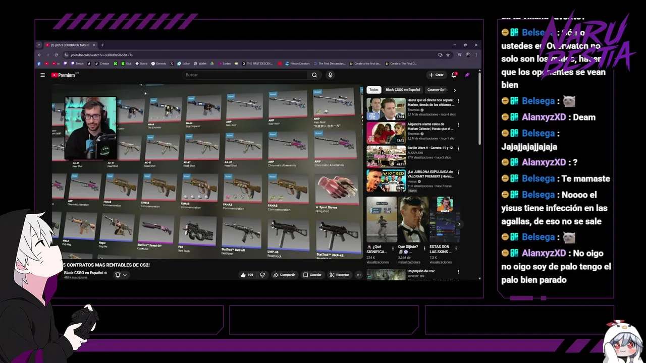The height and width of the screenshot is (363, 646).
Task: Open Barbie Wars 9 - Carrera 11 y 12
Action: pyautogui.click(x=430, y=148)
